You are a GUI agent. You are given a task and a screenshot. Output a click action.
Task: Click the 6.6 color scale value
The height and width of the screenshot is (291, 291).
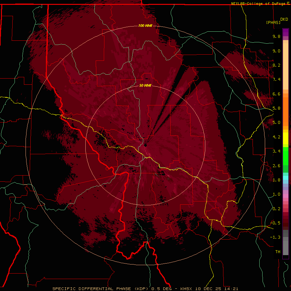pyautogui.click(x=276, y=94)
